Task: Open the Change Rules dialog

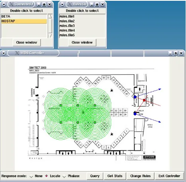Action: tap(141, 176)
